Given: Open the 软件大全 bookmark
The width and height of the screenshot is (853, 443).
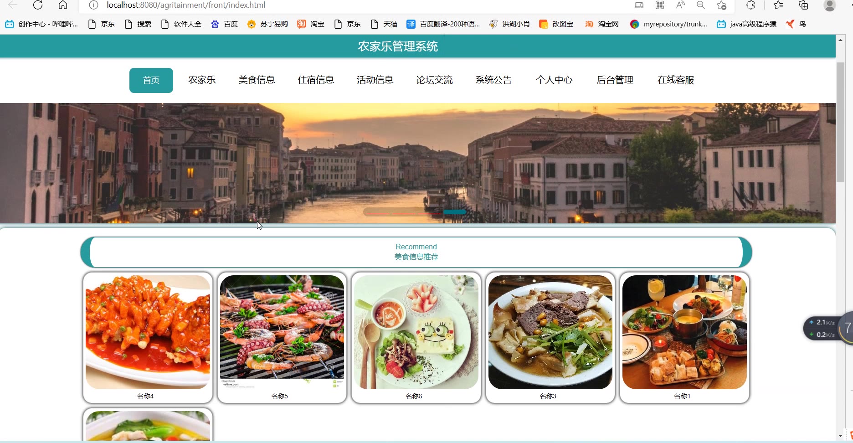Looking at the screenshot, I should click(181, 24).
